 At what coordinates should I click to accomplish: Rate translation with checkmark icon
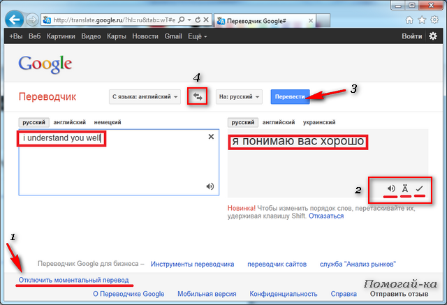tap(419, 188)
